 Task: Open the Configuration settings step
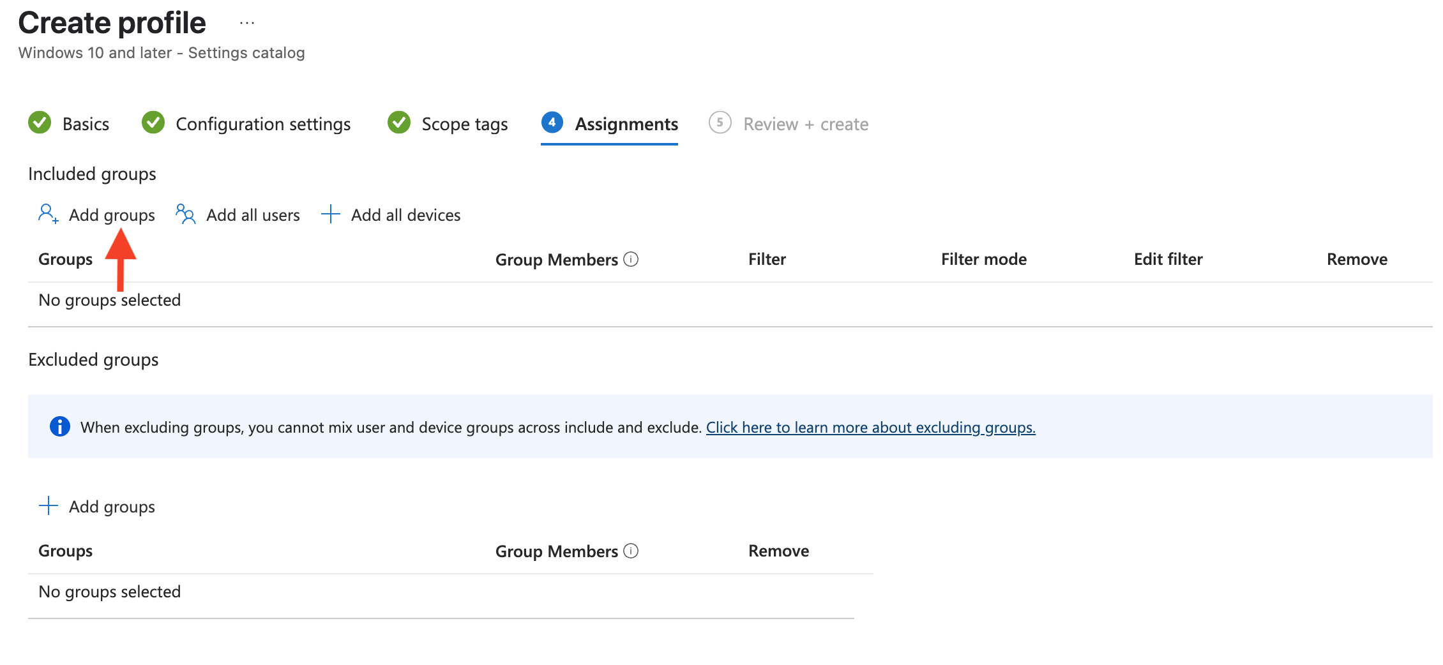pyautogui.click(x=263, y=124)
